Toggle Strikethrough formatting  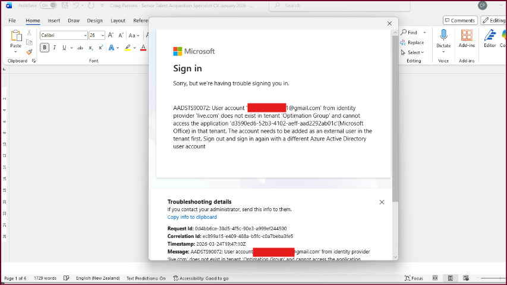point(80,48)
